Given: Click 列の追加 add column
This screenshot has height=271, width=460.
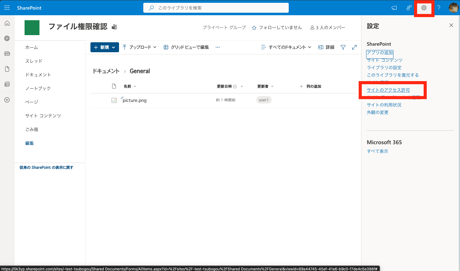Looking at the screenshot, I should (x=310, y=86).
